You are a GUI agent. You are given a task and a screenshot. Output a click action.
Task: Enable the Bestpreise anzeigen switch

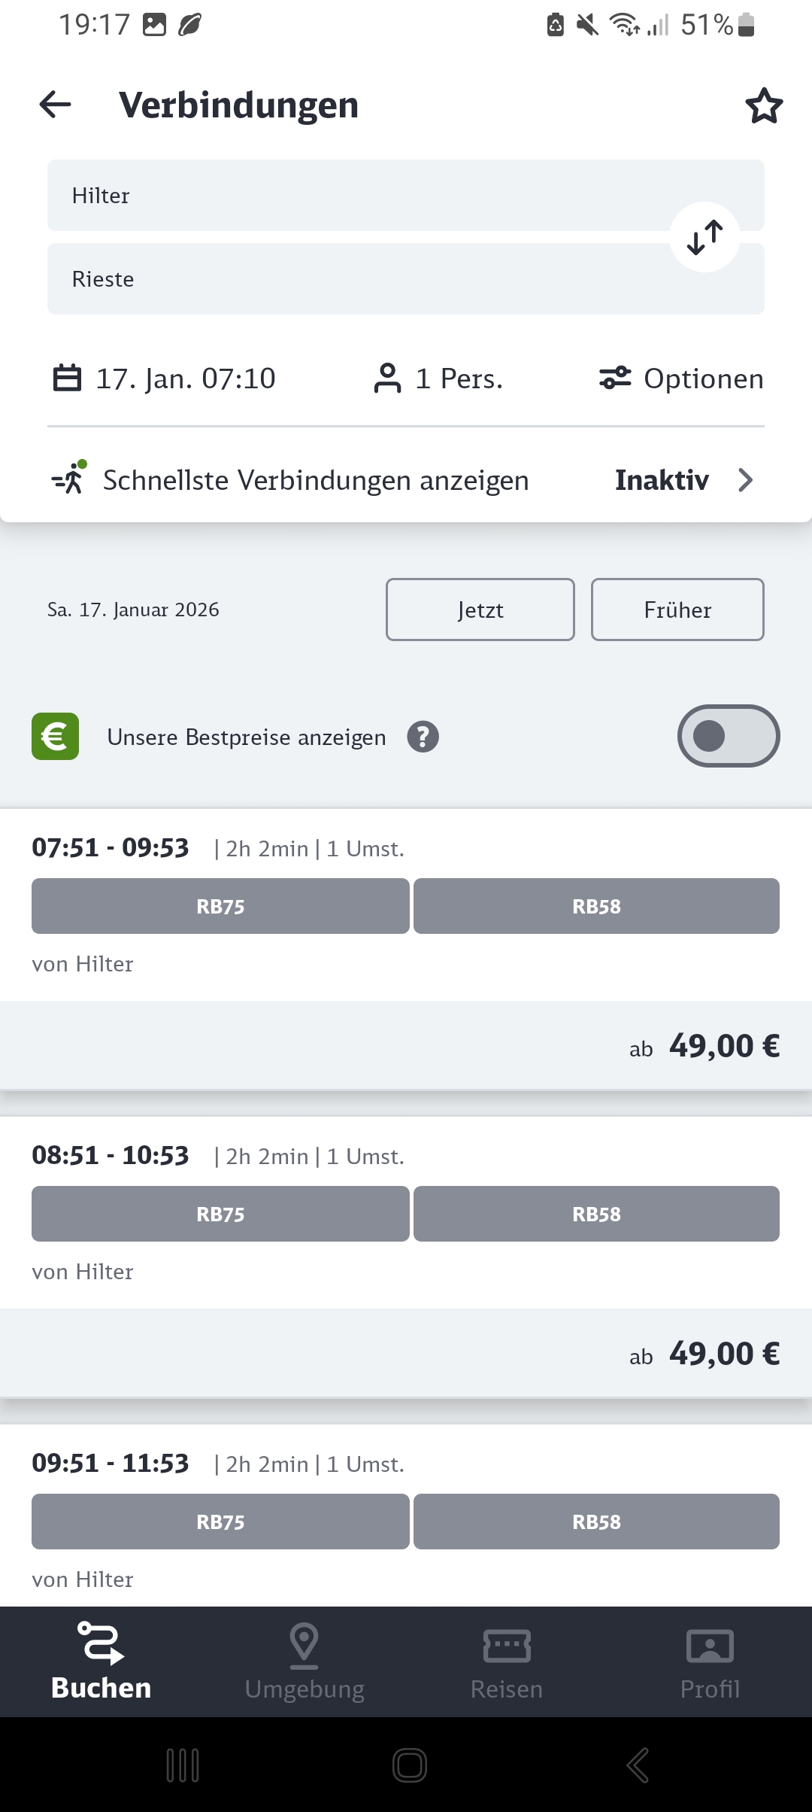(728, 736)
